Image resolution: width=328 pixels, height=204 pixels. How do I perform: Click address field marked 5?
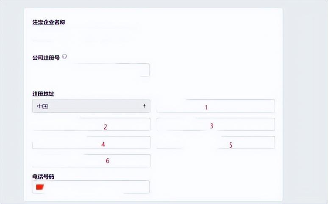[215, 143]
